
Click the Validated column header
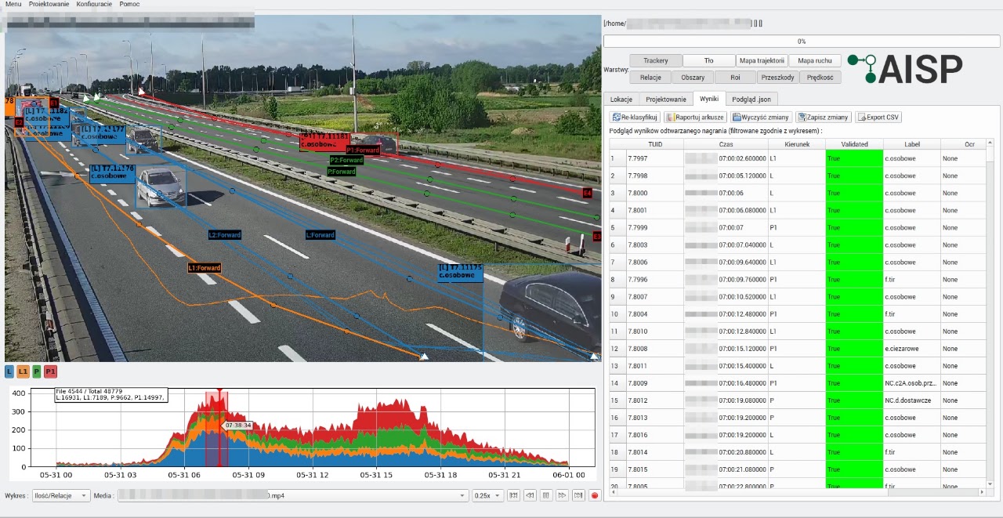(x=854, y=144)
